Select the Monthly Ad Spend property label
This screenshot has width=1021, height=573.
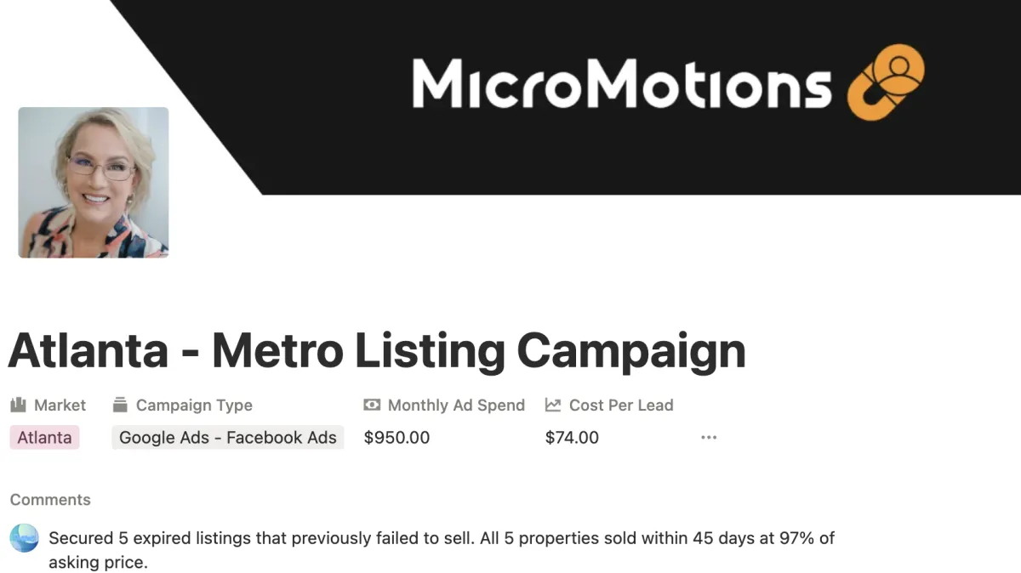point(456,406)
